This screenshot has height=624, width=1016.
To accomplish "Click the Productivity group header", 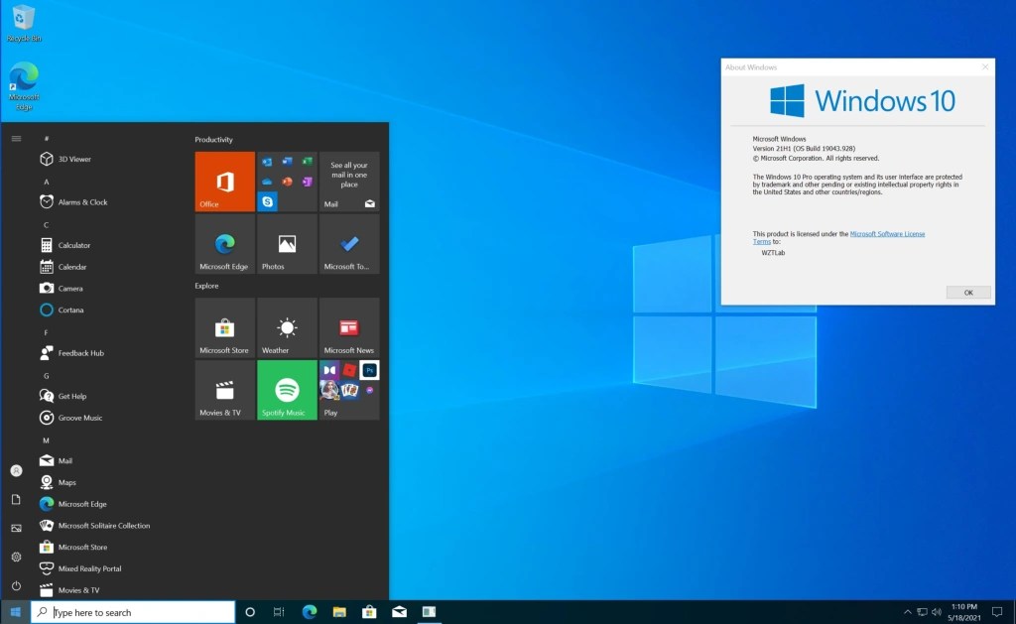I will pos(214,139).
